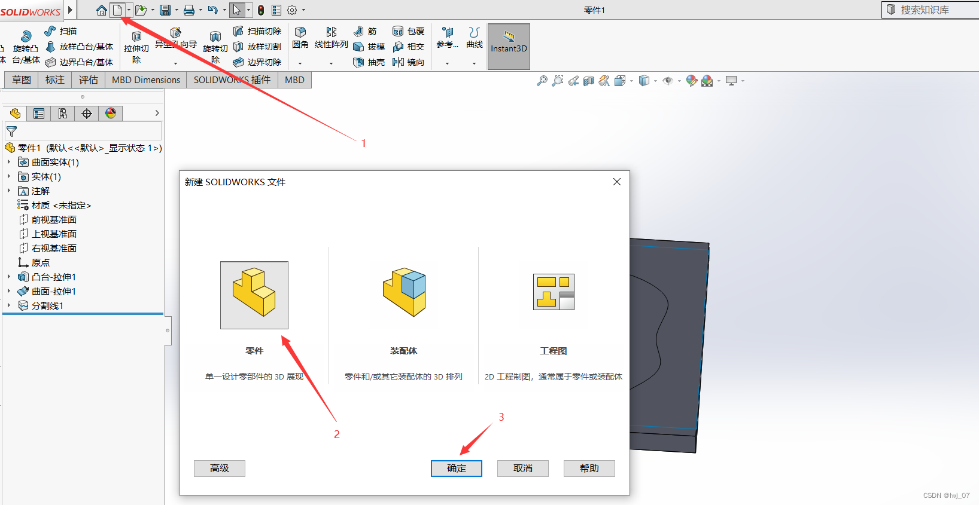
Task: Open dropdown arrow next to New document
Action: 128,10
